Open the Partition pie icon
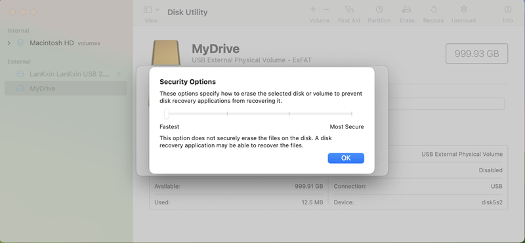Screen dimensions: 525x243 point(379,9)
